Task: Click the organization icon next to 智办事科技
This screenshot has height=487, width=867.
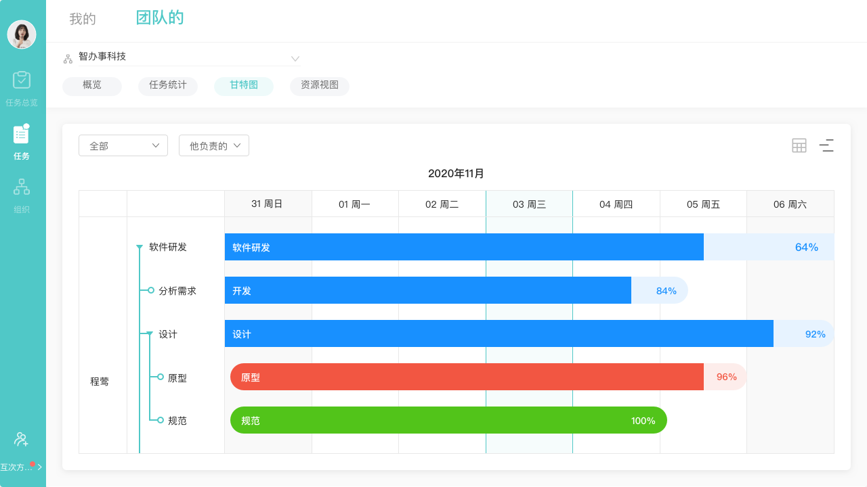Action: point(68,58)
